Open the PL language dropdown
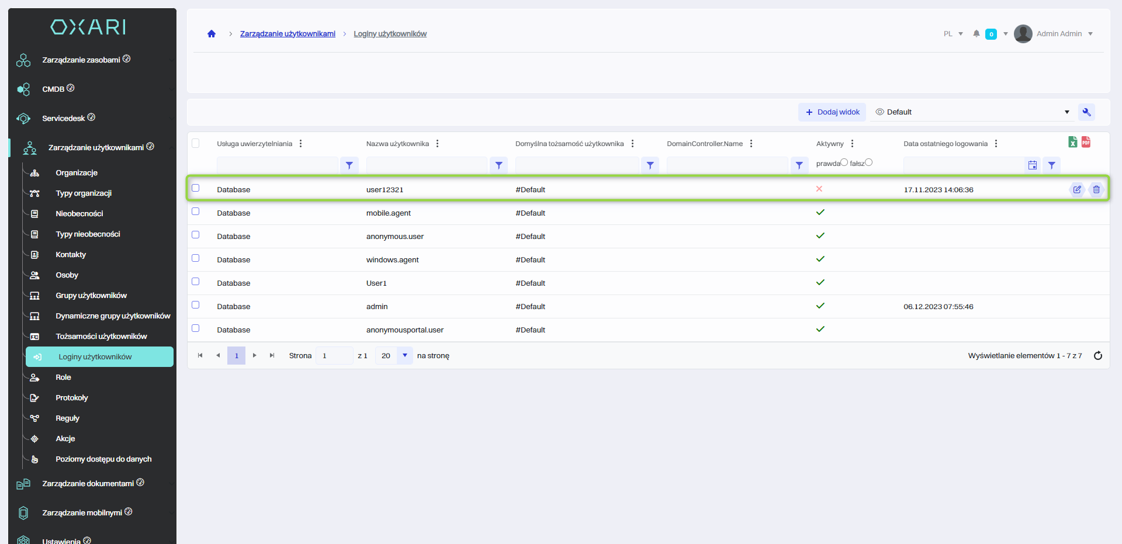The width and height of the screenshot is (1122, 544). pos(953,34)
